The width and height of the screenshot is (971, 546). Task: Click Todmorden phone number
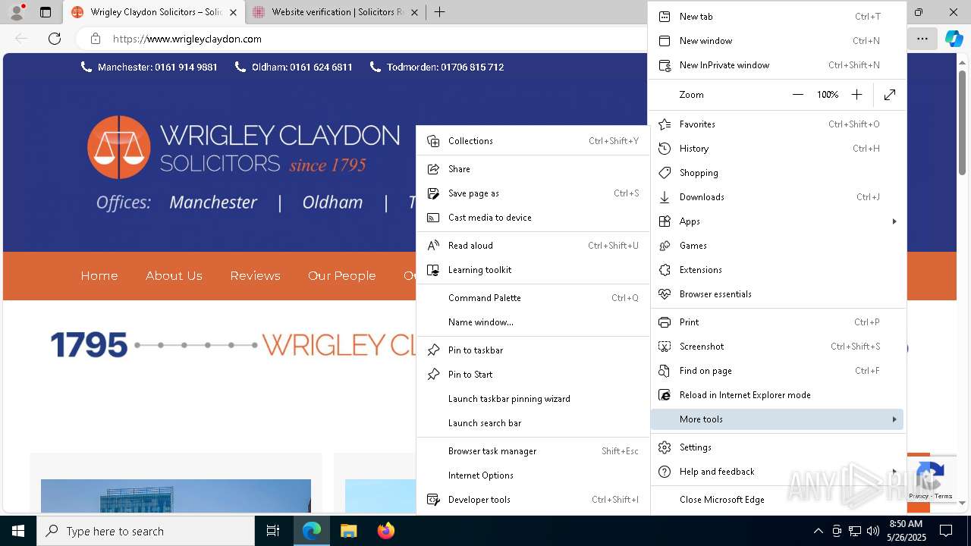coord(437,67)
